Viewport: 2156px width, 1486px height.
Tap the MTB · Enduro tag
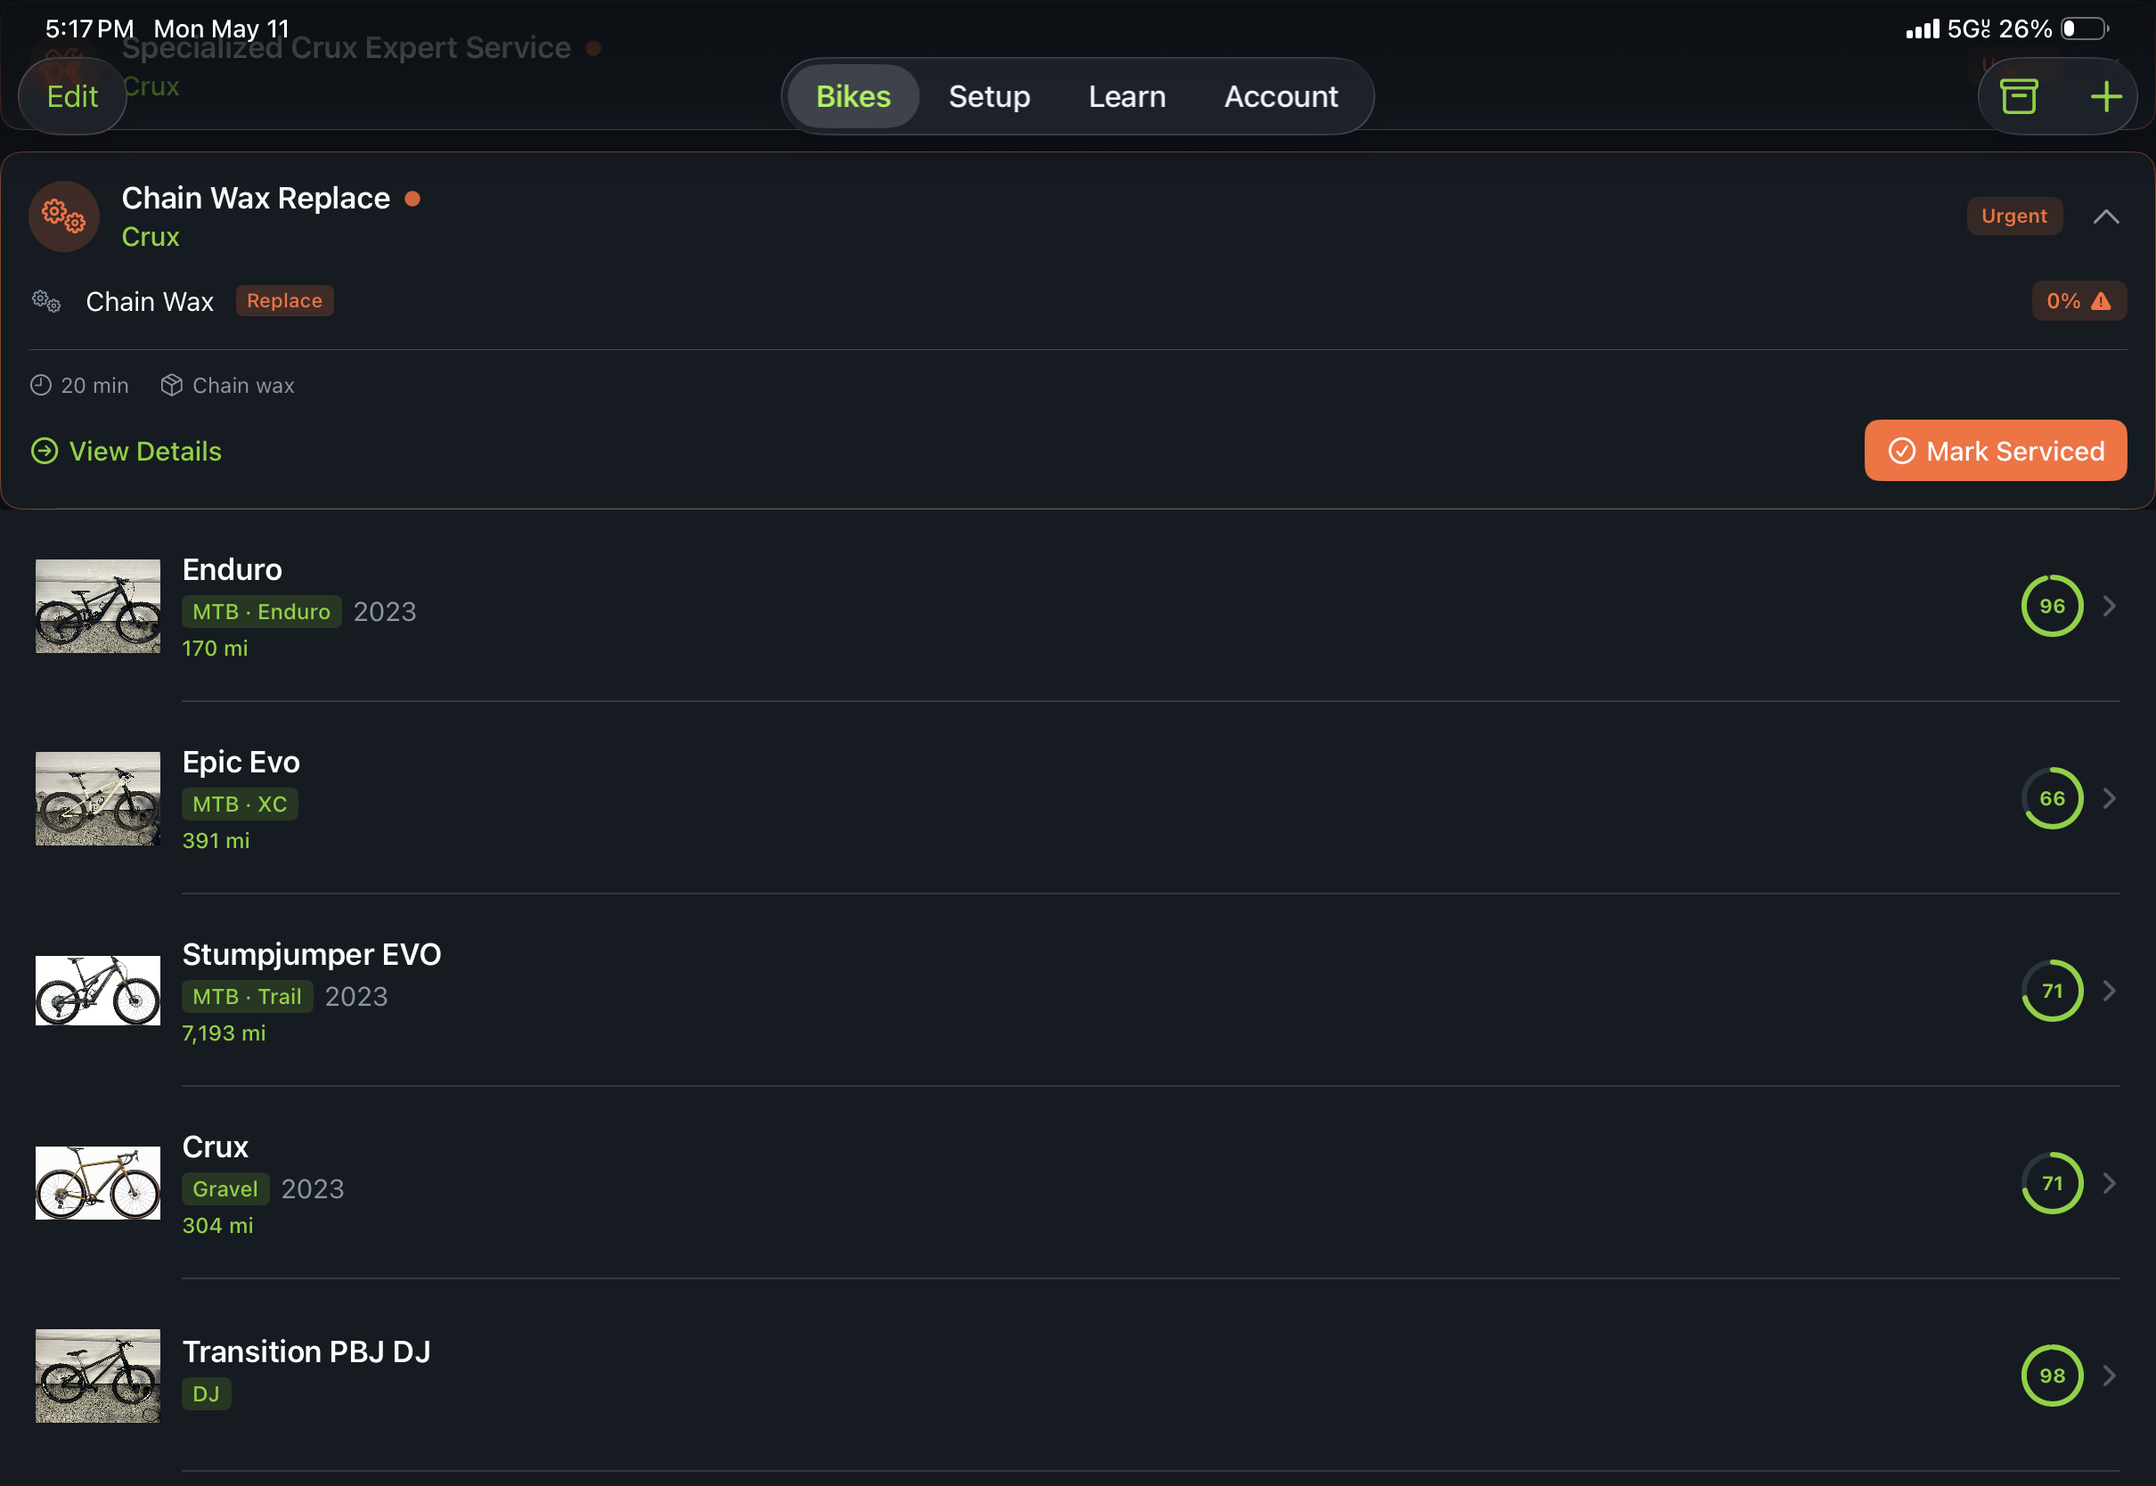tap(262, 612)
